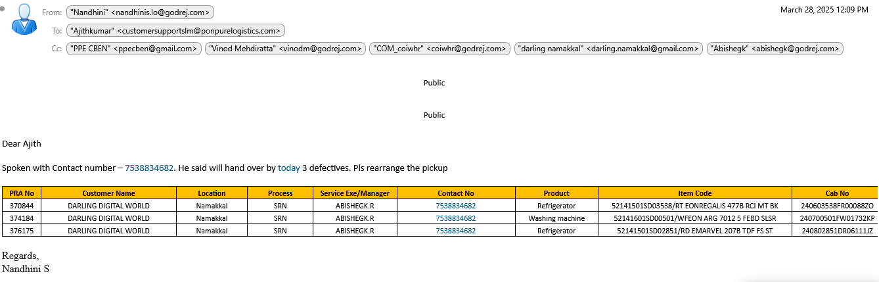This screenshot has width=879, height=282.
Task: Select the COM_coiwhr Cc chip
Action: click(439, 48)
